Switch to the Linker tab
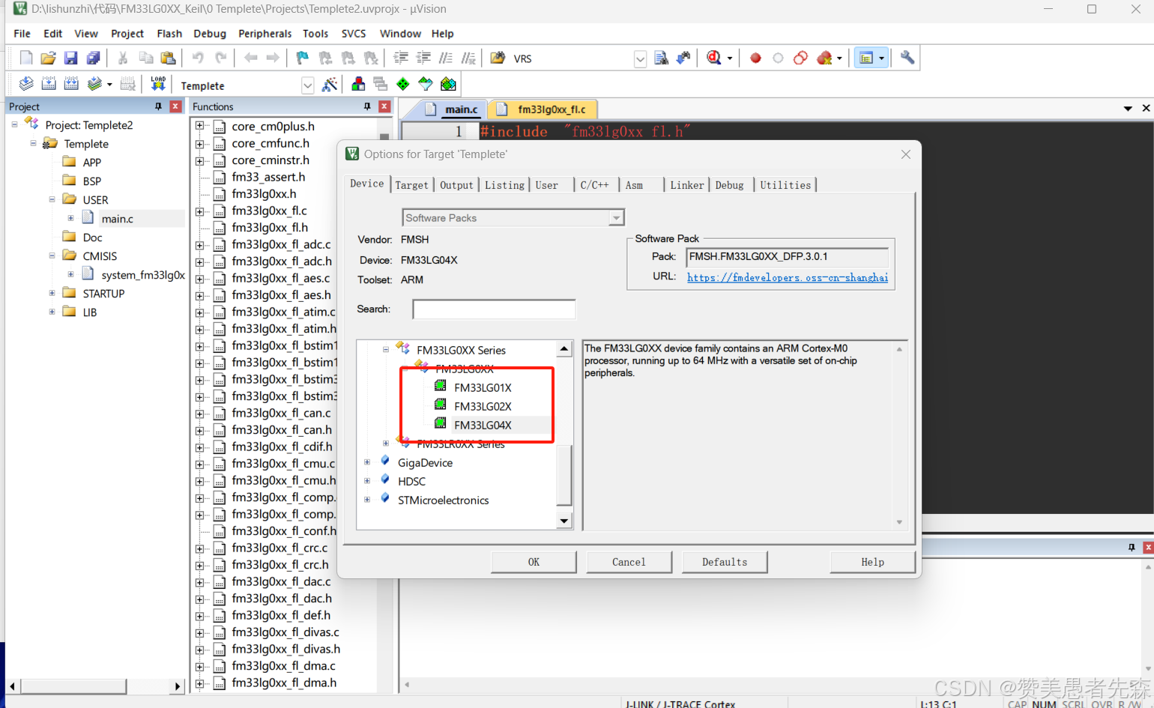The image size is (1154, 708). (687, 185)
